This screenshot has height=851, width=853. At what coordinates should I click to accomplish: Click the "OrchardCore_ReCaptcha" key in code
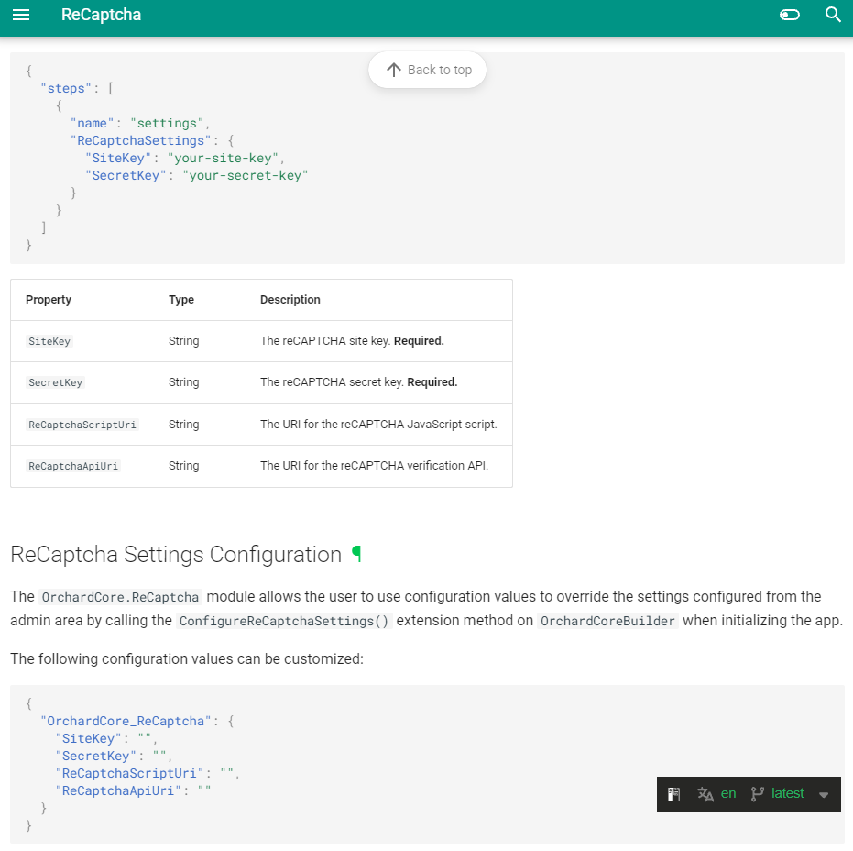click(x=126, y=722)
